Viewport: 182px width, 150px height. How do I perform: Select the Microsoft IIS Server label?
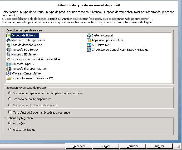24,54
